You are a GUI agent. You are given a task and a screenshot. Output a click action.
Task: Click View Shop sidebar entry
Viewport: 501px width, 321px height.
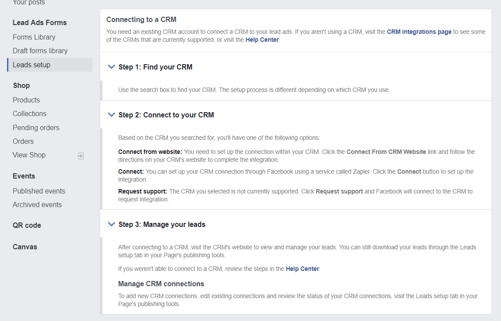coord(29,155)
